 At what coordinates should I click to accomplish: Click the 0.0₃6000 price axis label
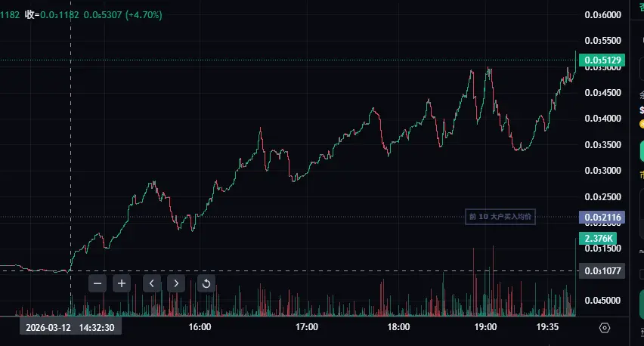602,15
